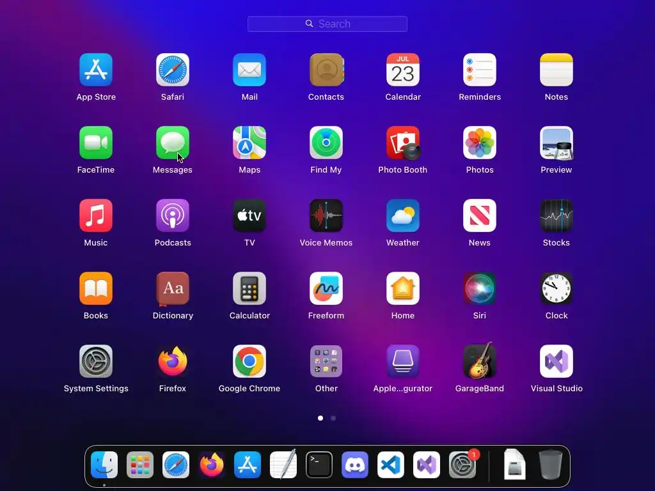Launch Photo Booth
Image resolution: width=655 pixels, height=491 pixels.
coord(403,143)
